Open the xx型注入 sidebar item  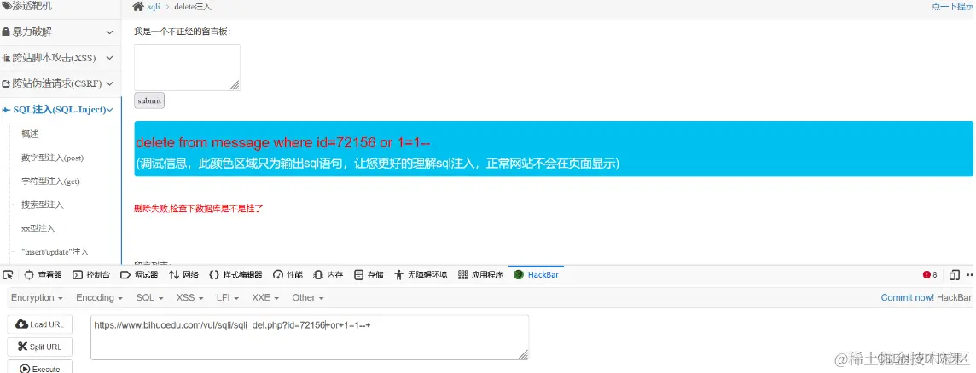click(x=38, y=228)
